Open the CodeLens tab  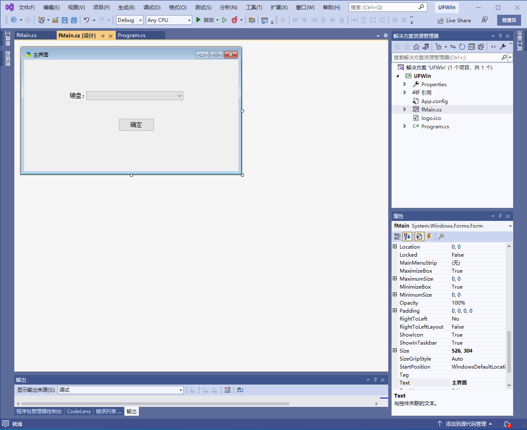[x=79, y=411]
